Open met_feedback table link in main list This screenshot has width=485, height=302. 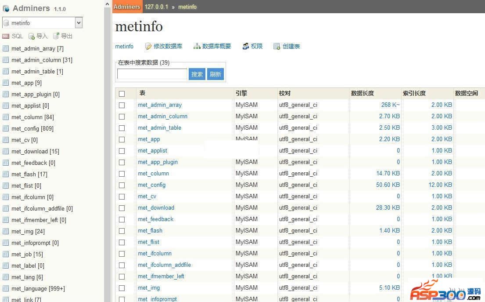pos(155,219)
